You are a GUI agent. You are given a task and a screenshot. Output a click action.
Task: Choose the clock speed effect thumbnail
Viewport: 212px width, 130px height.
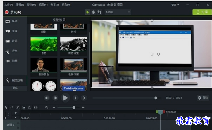[44, 85]
